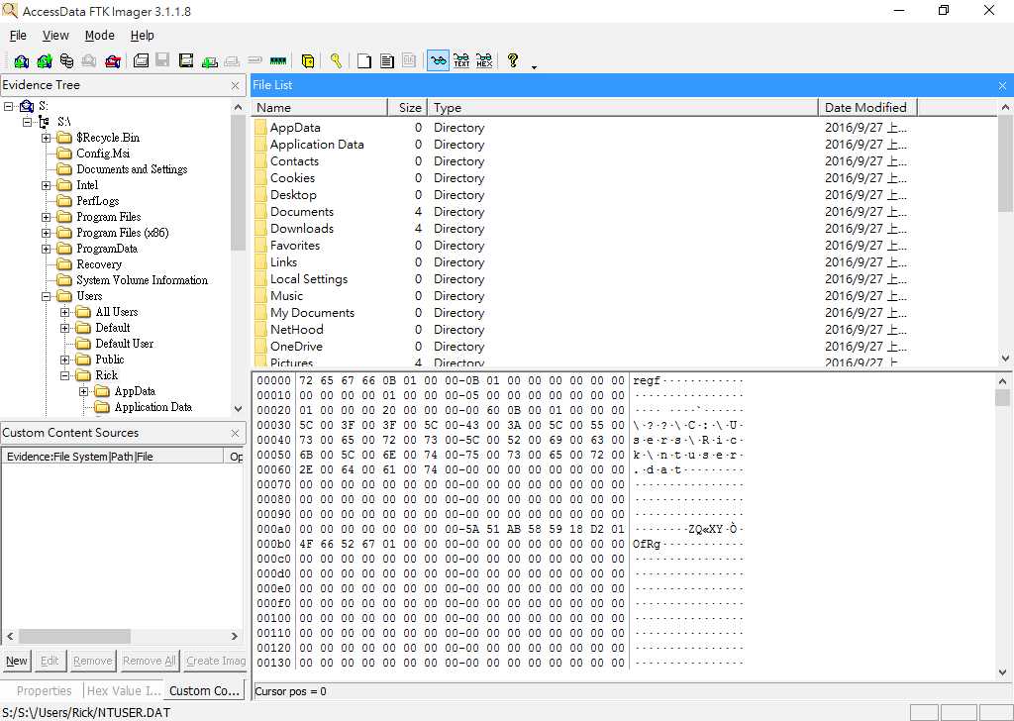Click the Add Evidence Item toolbar icon
Viewport: 1014px width, 721px height.
[22, 60]
